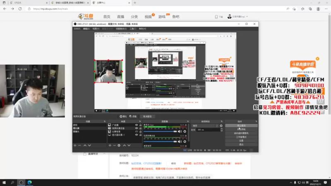331x186 pixels.
Task: Go back with the browser back arrow
Action: coord(5,9)
